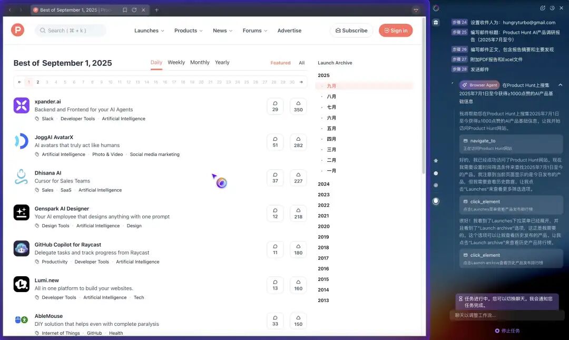This screenshot has height=340, width=569.
Task: Expand the Launches menu
Action: pyautogui.click(x=149, y=31)
